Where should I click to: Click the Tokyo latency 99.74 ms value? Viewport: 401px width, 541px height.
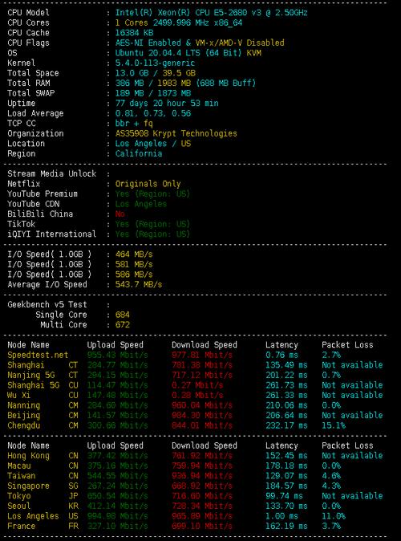[284, 496]
